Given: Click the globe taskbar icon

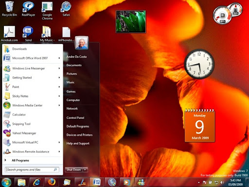Looking at the screenshot, I should click(112, 182).
